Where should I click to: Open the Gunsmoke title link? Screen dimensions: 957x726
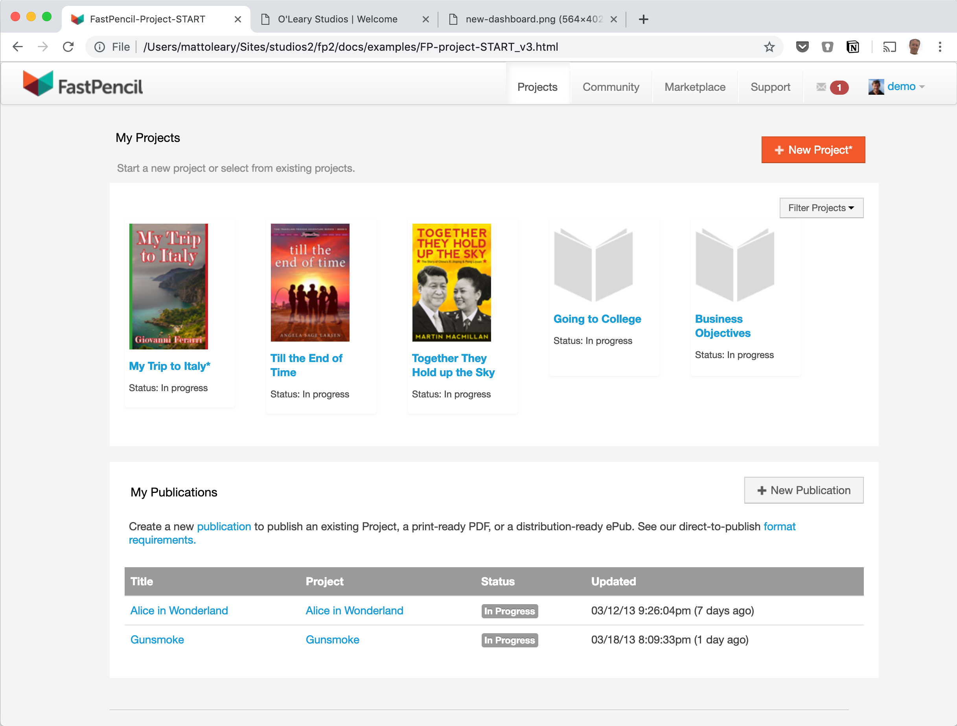[157, 639]
